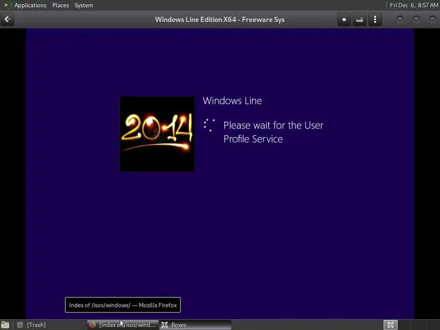Screen dimensions: 440x330
Task: Open the Boxes three-dot menu
Action: pos(375,20)
